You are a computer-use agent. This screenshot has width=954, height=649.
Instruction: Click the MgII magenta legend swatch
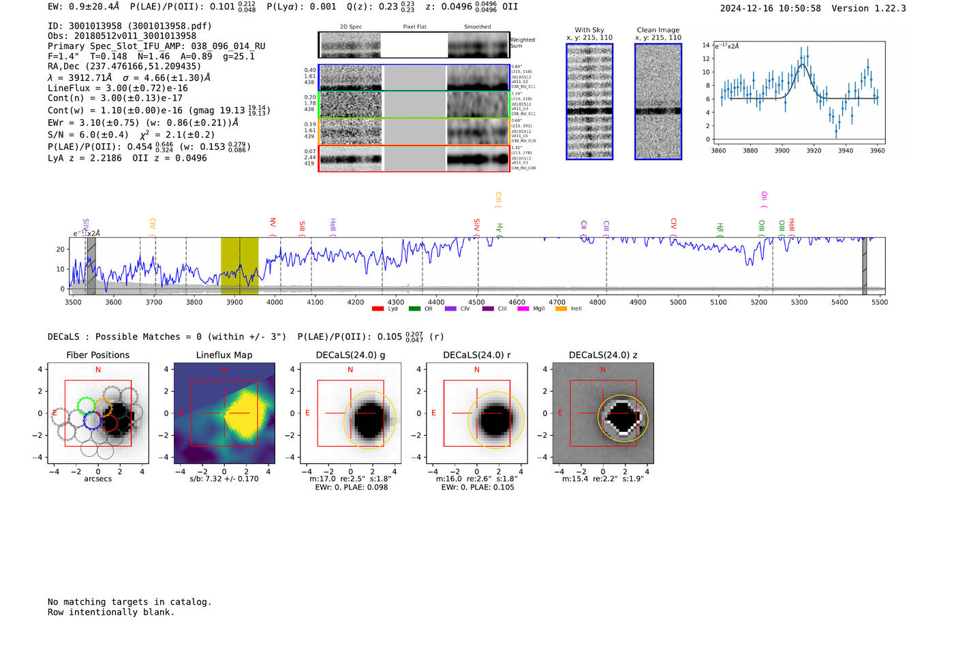click(x=523, y=309)
